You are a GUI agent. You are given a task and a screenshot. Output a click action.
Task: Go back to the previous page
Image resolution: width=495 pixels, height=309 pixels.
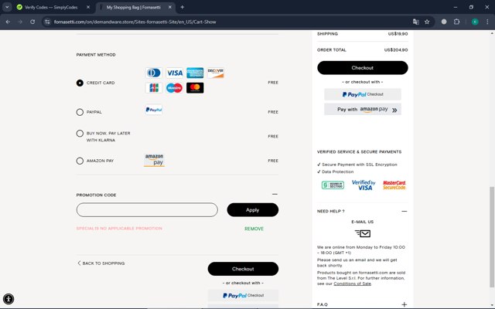pyautogui.click(x=8, y=22)
